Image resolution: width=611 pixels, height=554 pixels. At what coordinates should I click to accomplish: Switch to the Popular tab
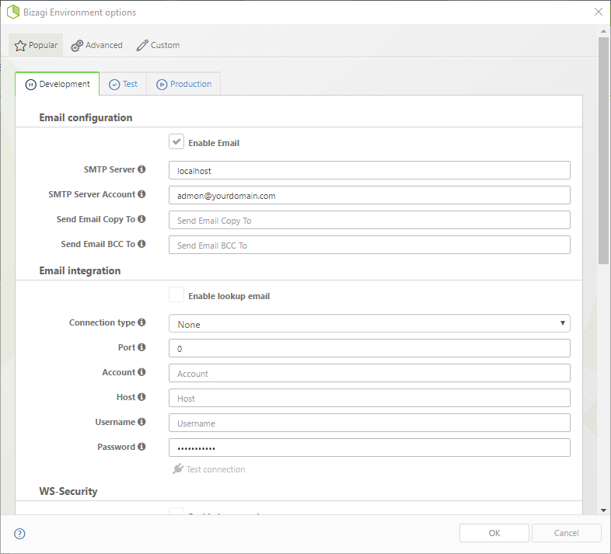[x=36, y=45]
